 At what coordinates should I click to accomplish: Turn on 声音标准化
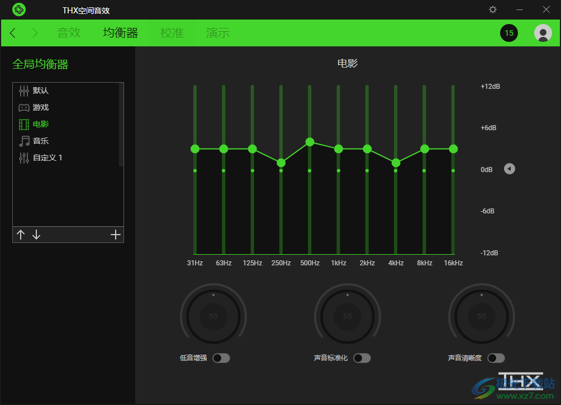[x=362, y=358]
